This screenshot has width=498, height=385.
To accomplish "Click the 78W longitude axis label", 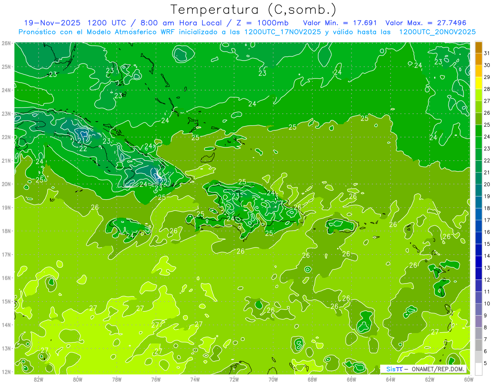I will tap(117, 379).
